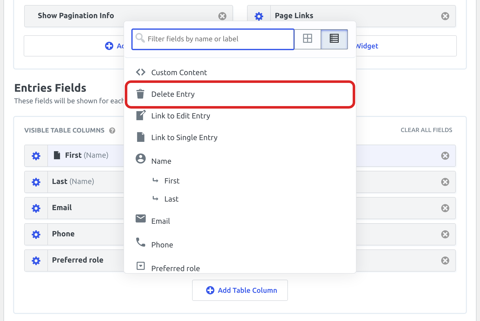
Task: Switch field picker to grid view
Action: pos(308,39)
